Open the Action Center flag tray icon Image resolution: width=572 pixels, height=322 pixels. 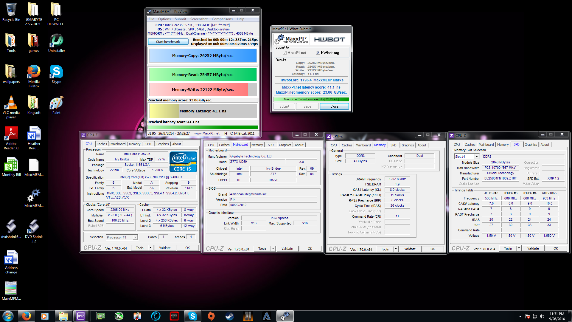pyautogui.click(x=528, y=316)
